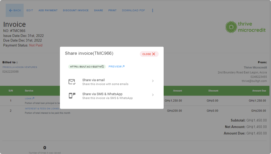The width and height of the screenshot is (271, 154).
Task: Click the SMS phone device icon
Action: point(72,96)
